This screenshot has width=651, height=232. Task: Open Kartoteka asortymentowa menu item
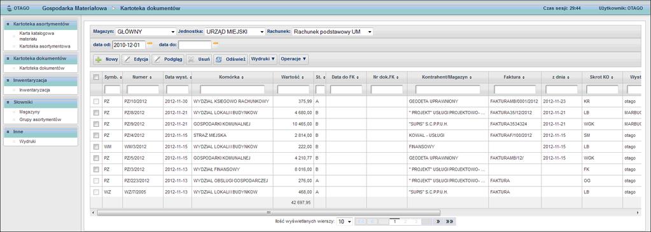tap(45, 46)
